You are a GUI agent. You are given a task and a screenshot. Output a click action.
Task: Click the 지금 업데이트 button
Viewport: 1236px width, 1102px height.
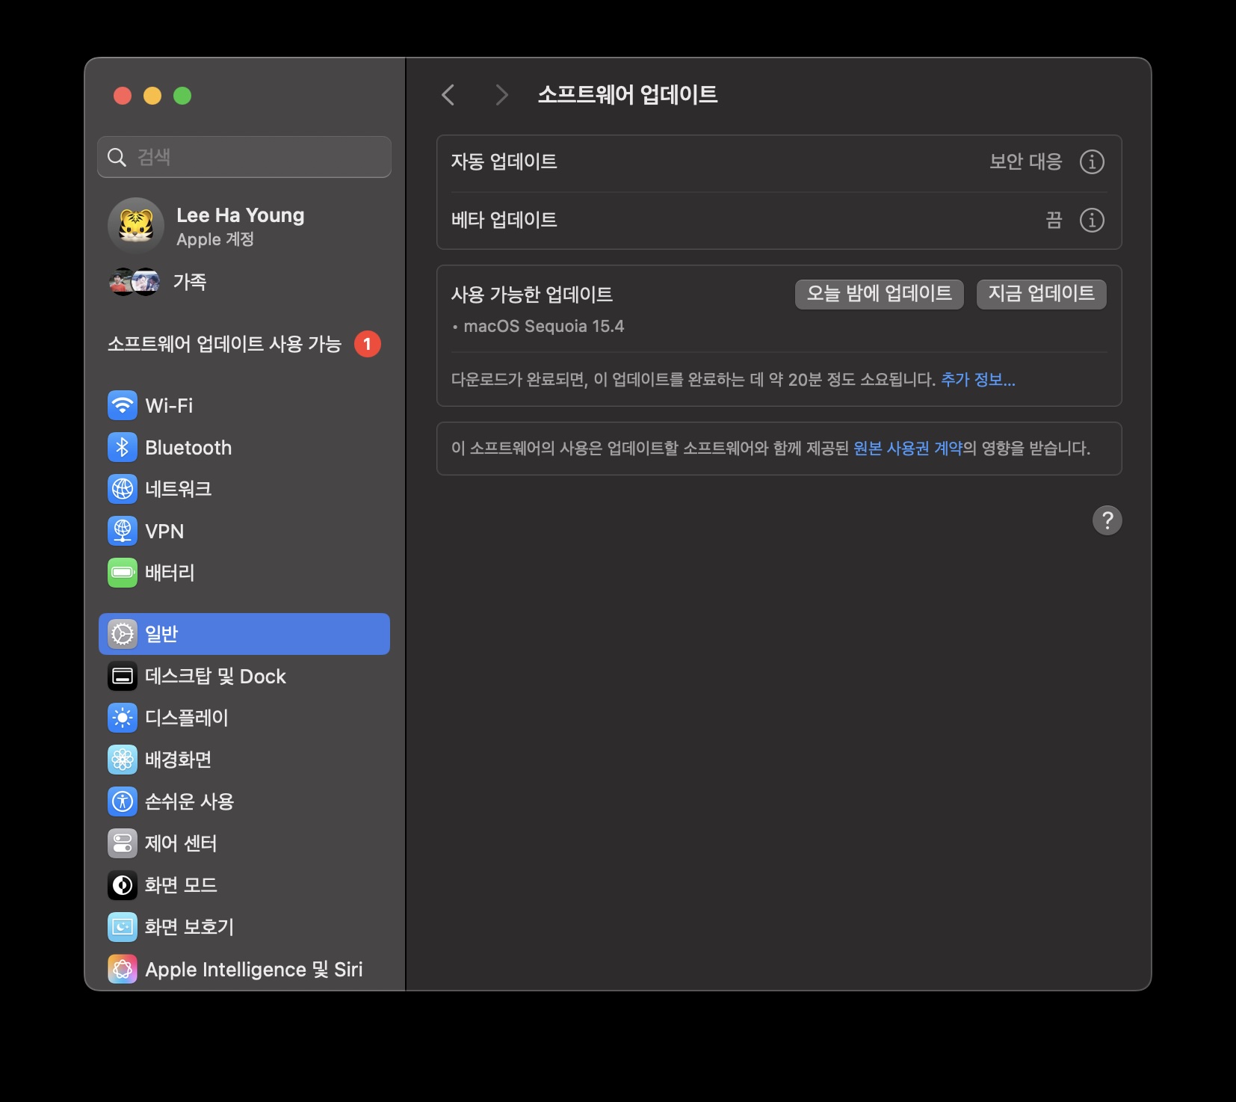coord(1042,294)
